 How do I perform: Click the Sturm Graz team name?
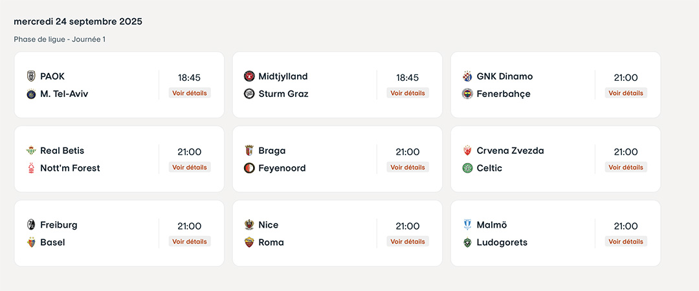(283, 94)
